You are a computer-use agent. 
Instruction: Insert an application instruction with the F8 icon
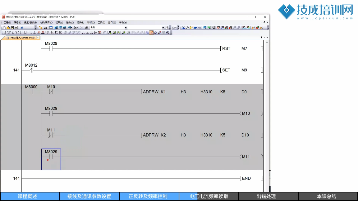[25, 33]
